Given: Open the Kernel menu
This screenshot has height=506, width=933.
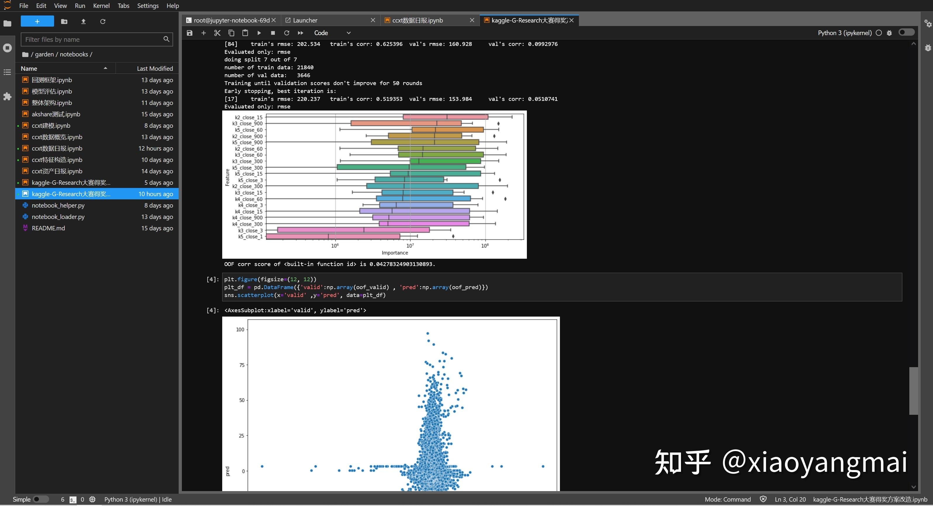Looking at the screenshot, I should (101, 6).
